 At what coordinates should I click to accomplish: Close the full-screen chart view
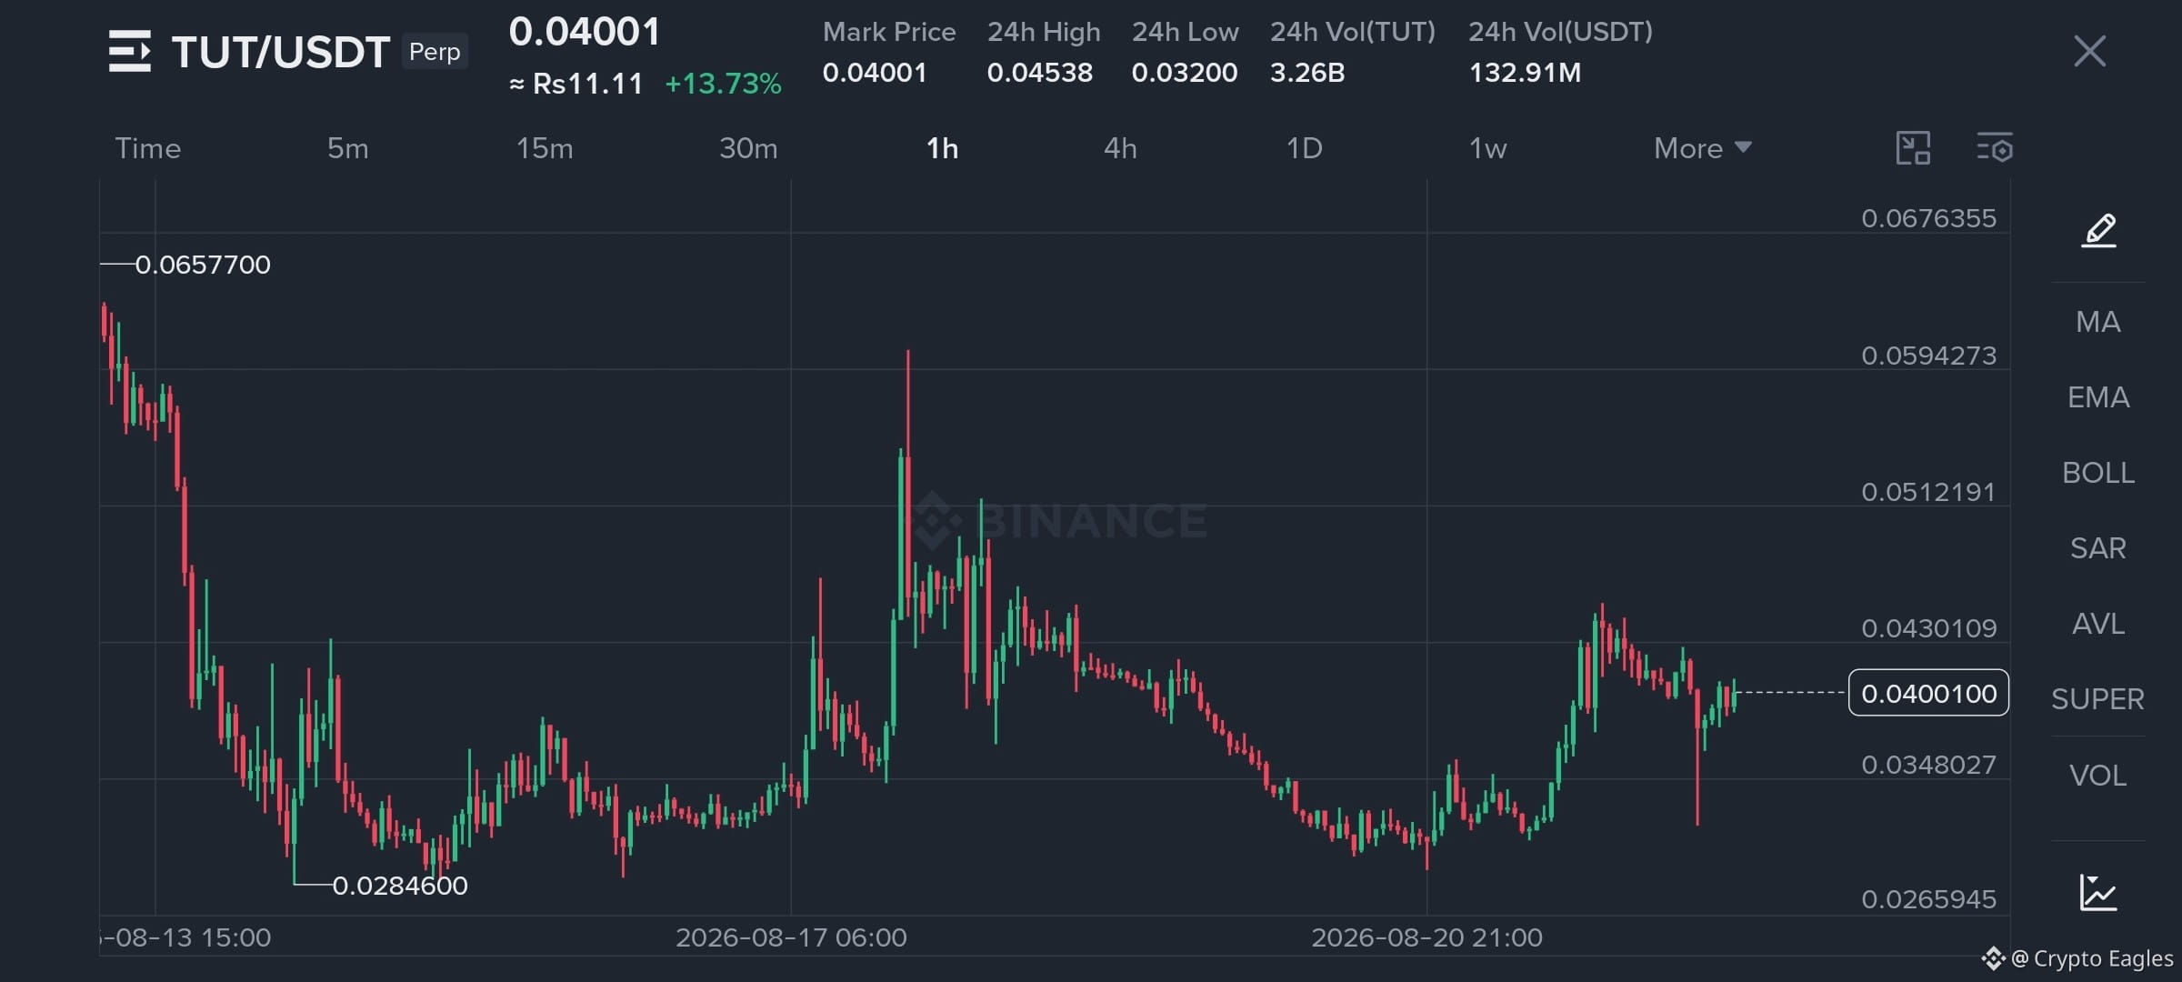point(2089,51)
